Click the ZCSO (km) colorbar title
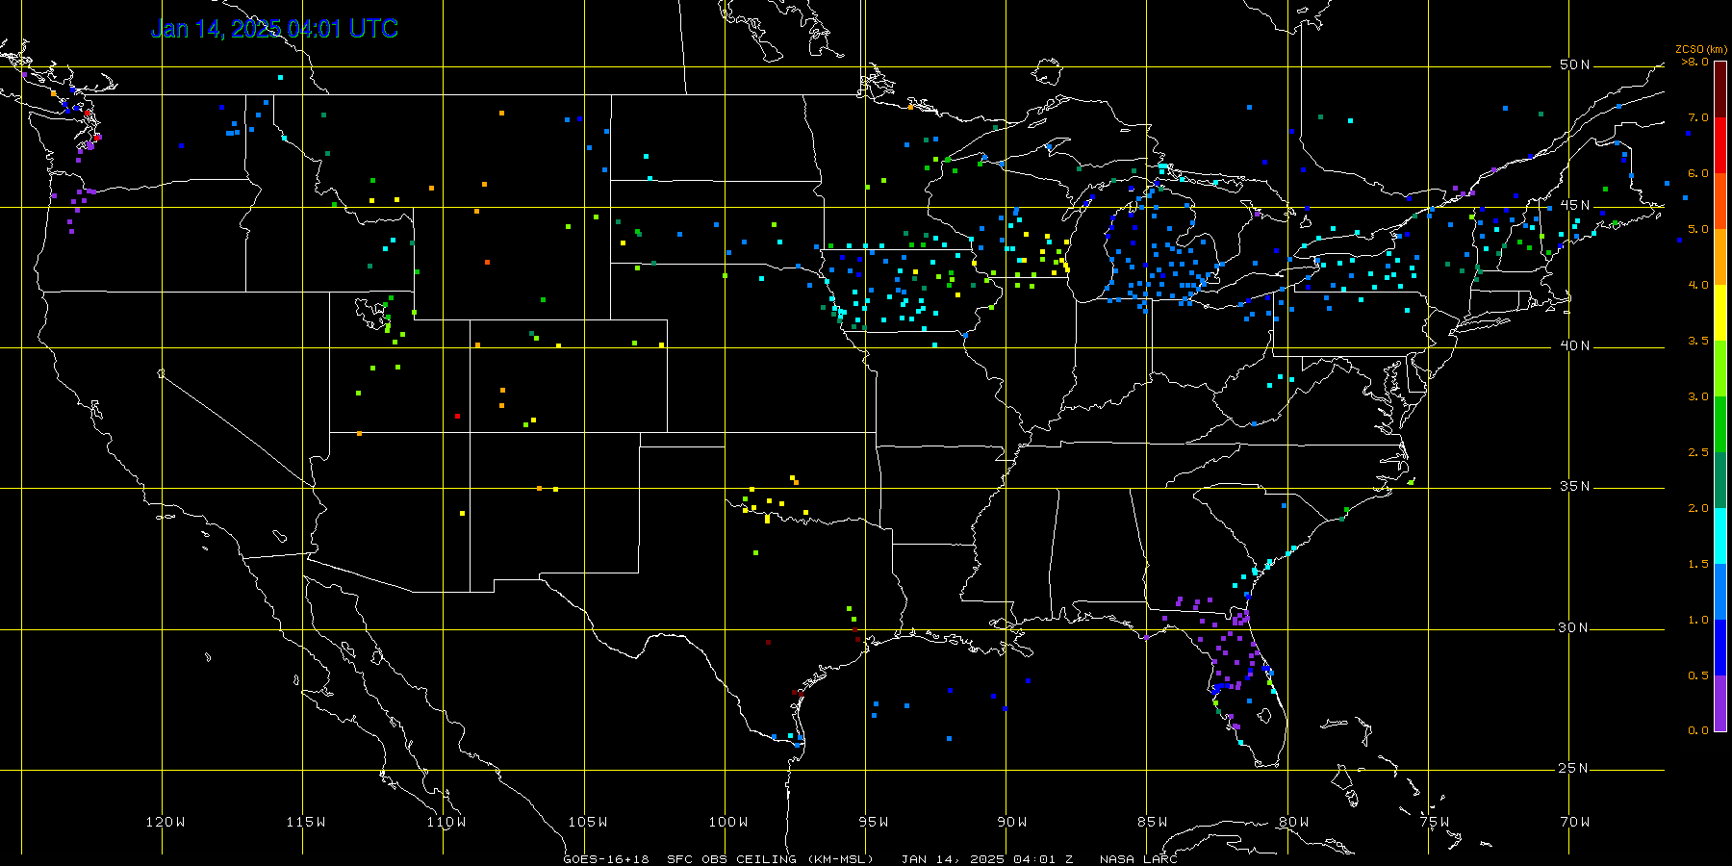The height and width of the screenshot is (866, 1732). pyautogui.click(x=1700, y=49)
